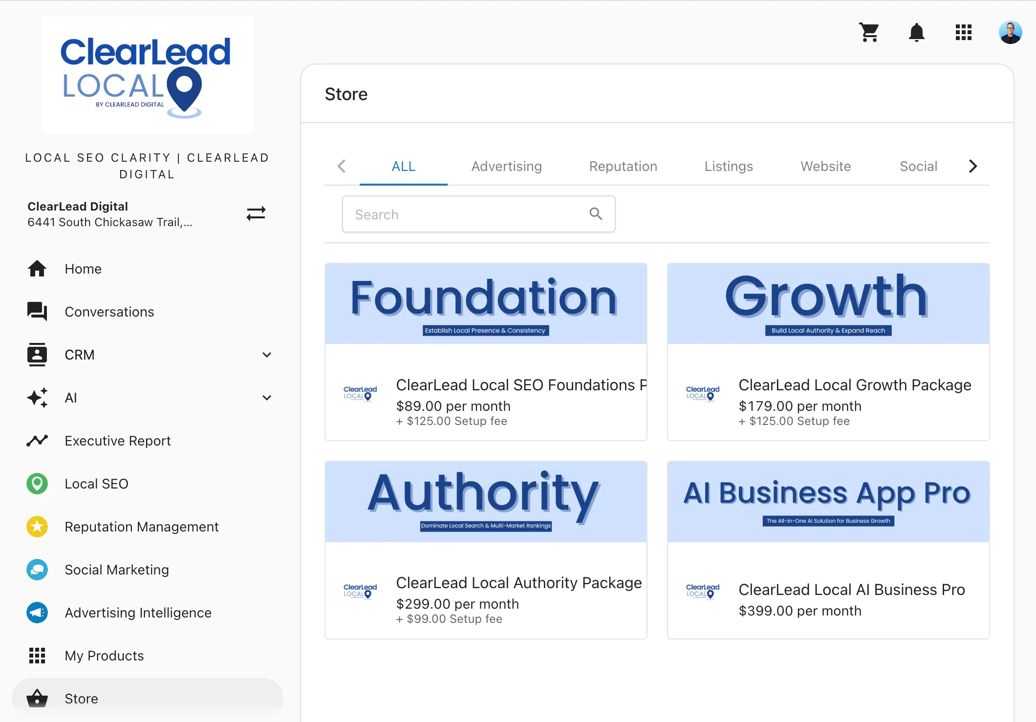Go to Home in sidebar
The image size is (1036, 722).
[x=83, y=269]
